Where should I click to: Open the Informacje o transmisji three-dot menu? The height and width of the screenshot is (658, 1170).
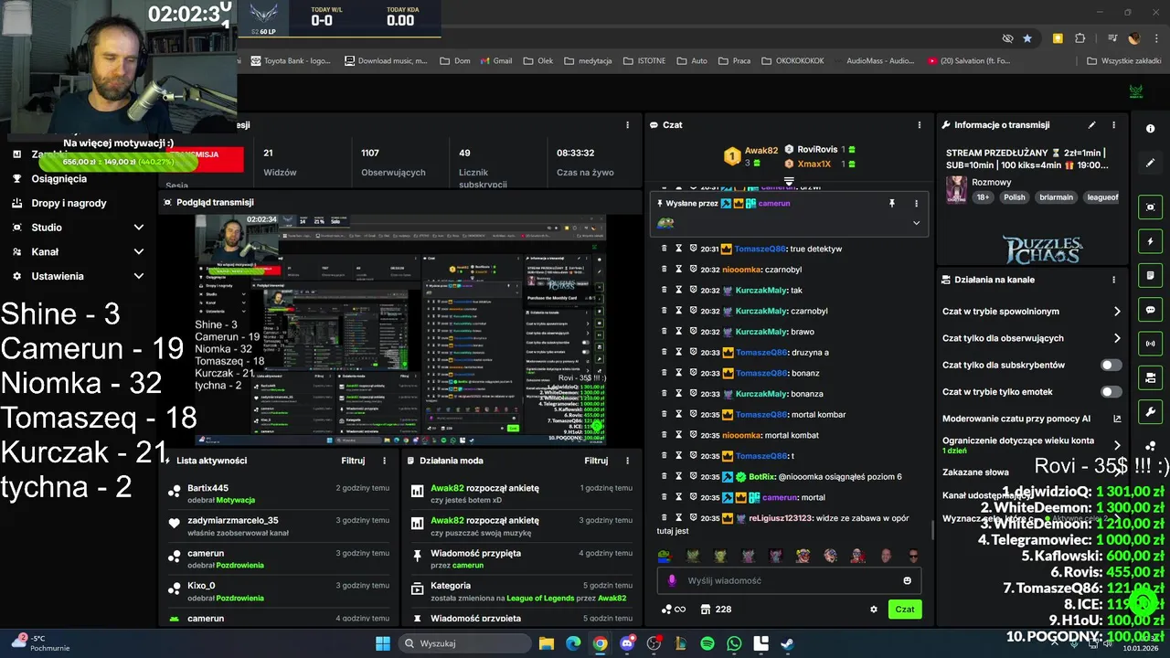[x=1113, y=125]
